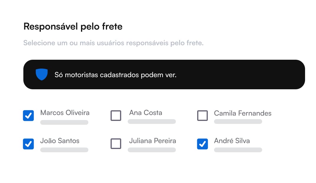Click the text 'Só motoristas cadastrados podem ver.'

[x=115, y=75]
